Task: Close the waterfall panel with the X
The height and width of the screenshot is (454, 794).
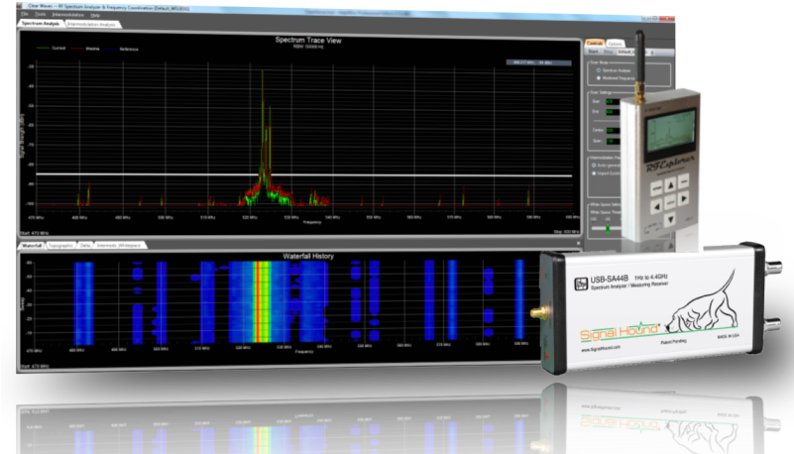Action: [578, 243]
